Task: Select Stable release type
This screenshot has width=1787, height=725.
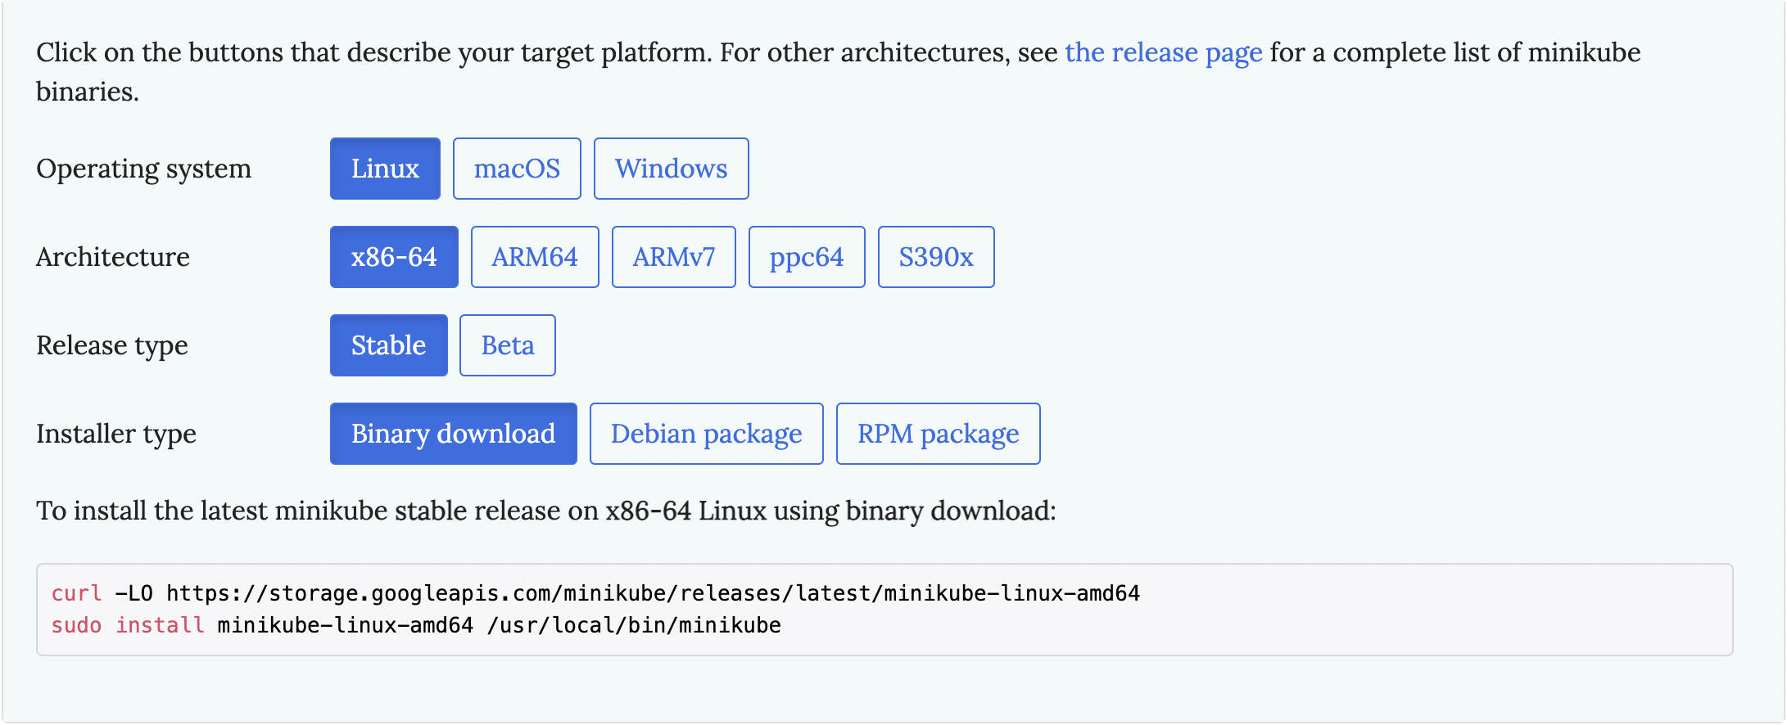Action: tap(389, 345)
